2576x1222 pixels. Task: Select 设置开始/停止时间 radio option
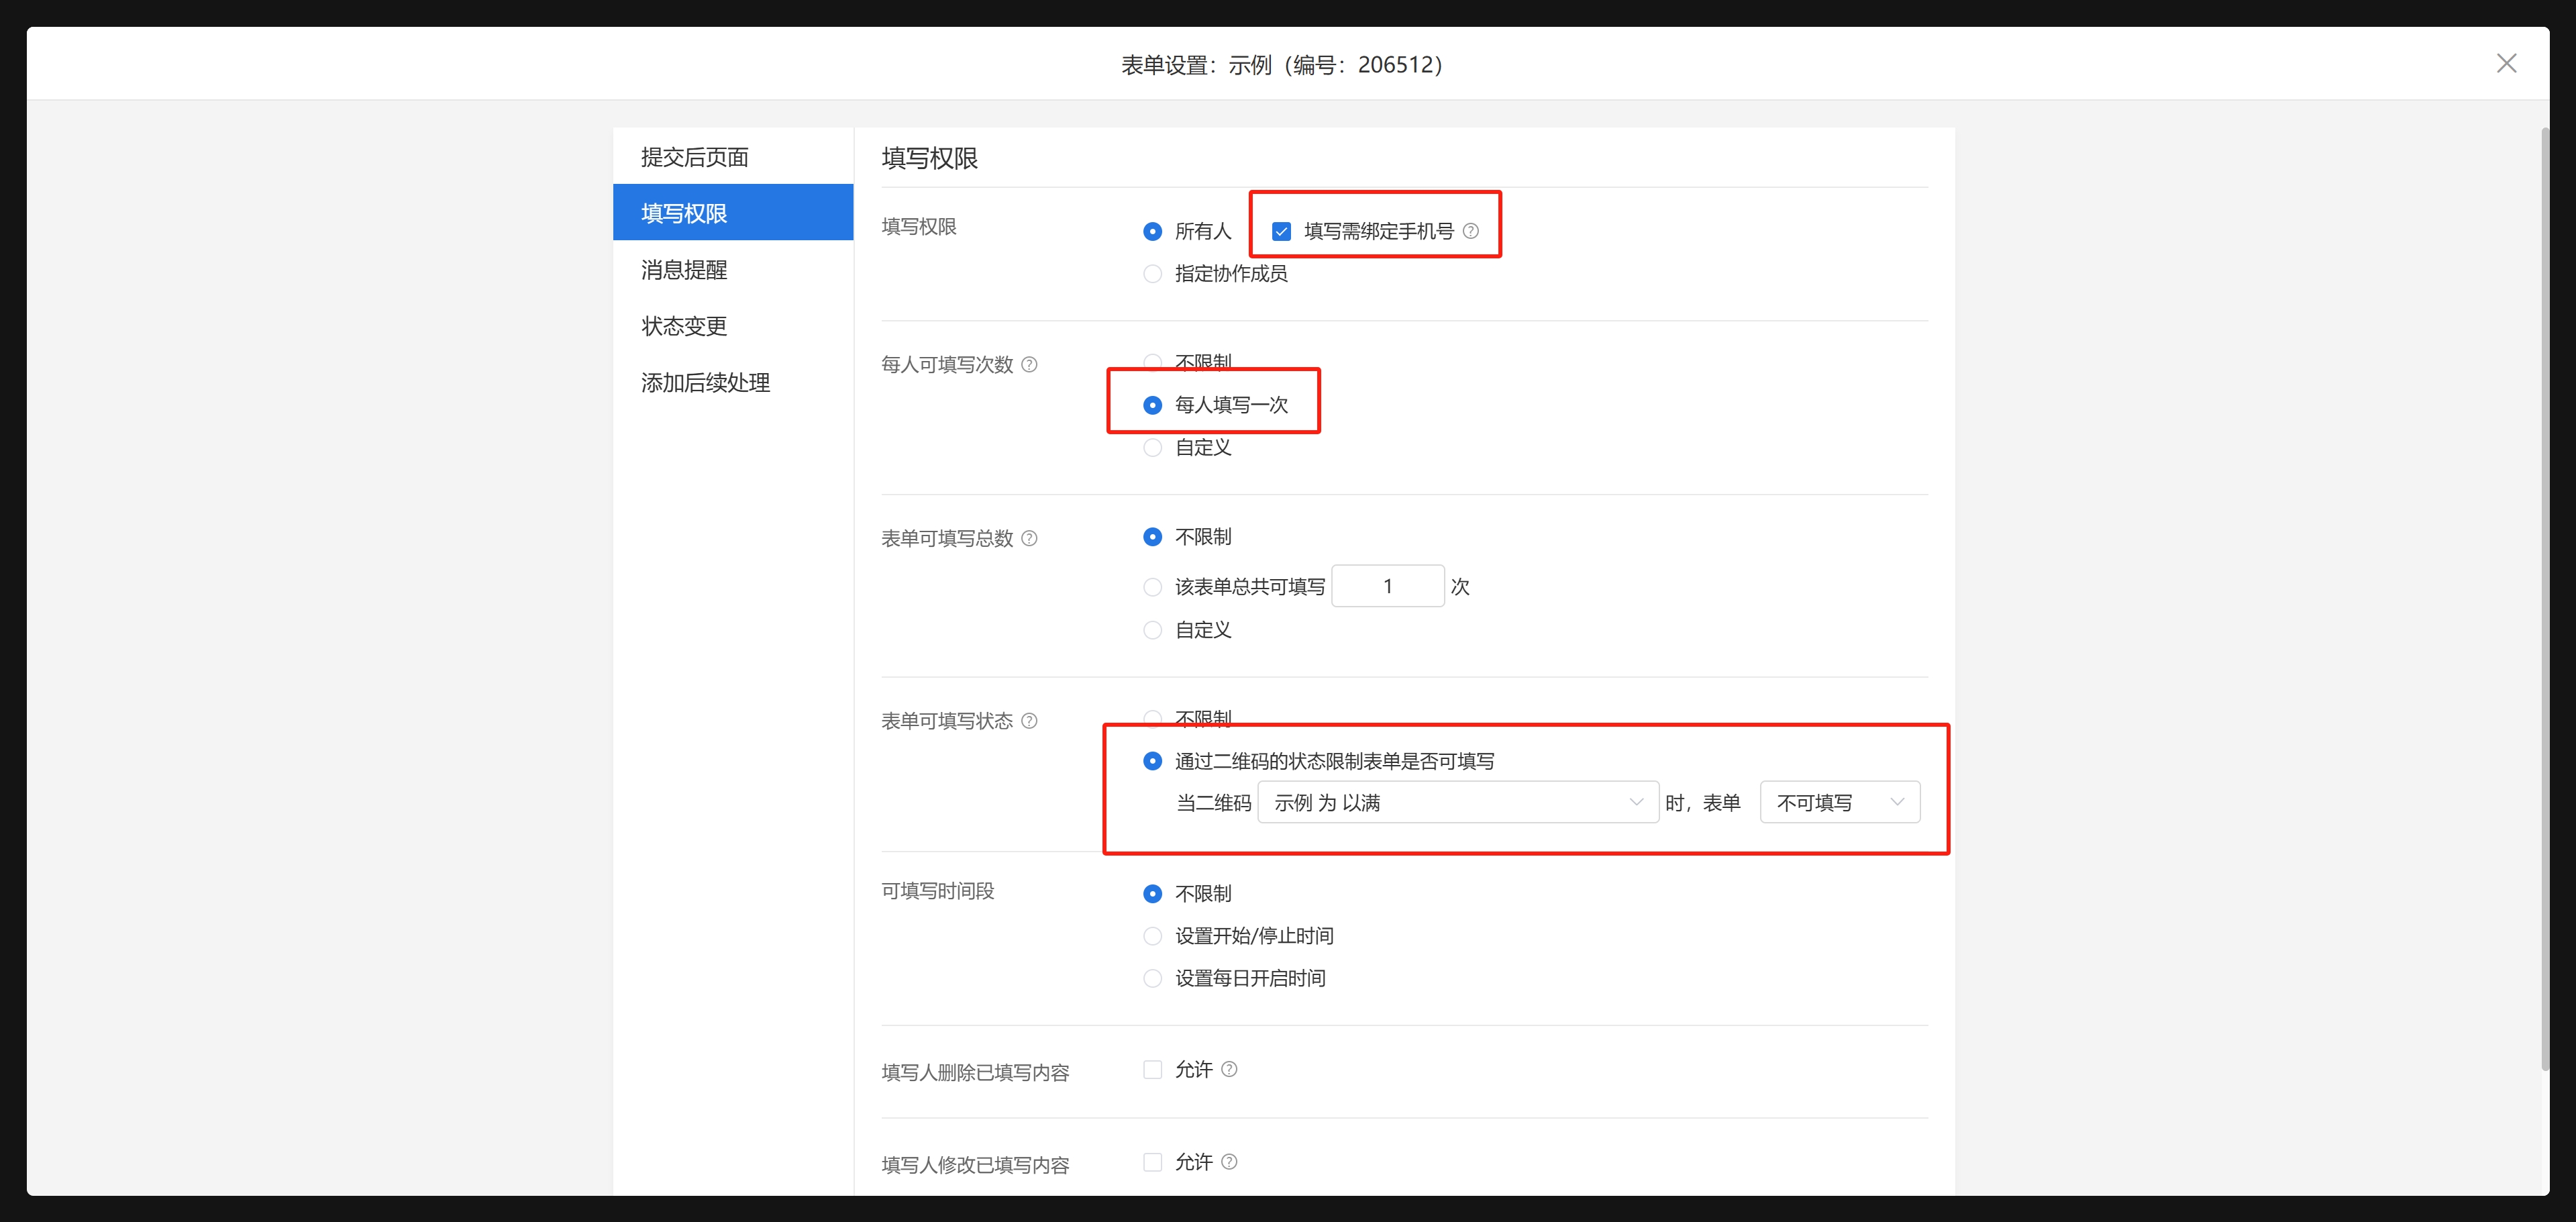point(1152,935)
